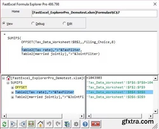
Task: Click the $D$6:$D$9 reference value
Action: click(116, 97)
